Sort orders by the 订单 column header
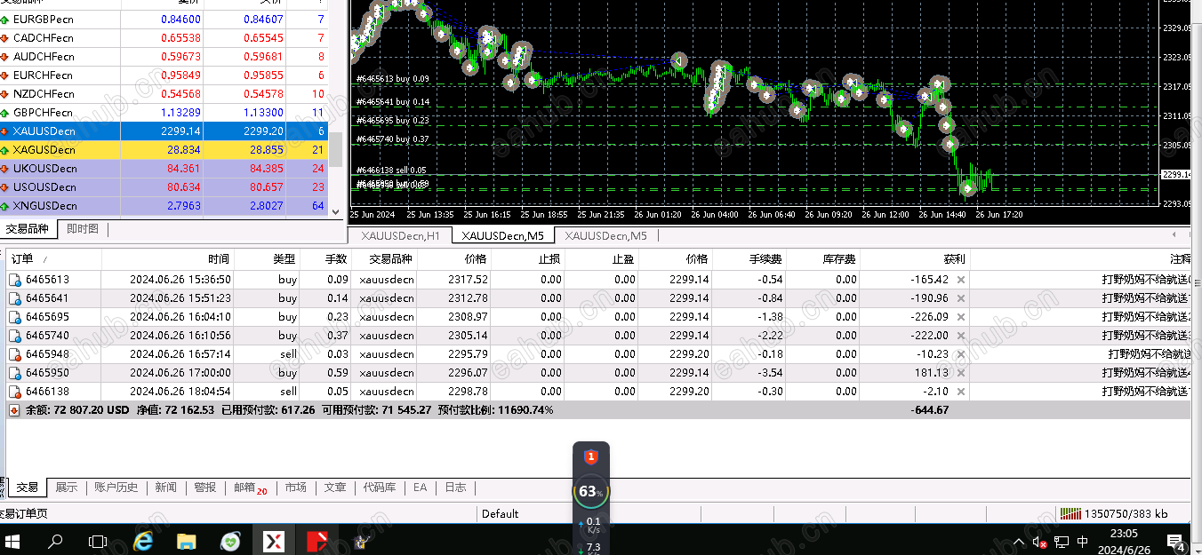 [x=53, y=258]
